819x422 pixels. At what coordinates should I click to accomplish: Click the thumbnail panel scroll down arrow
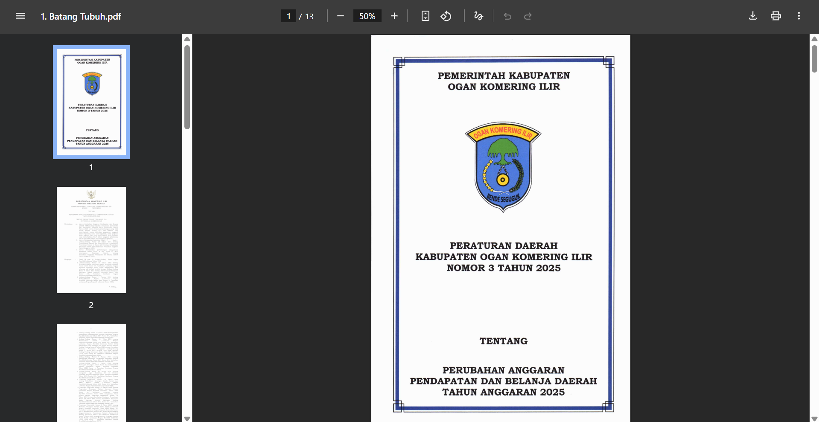coord(187,419)
